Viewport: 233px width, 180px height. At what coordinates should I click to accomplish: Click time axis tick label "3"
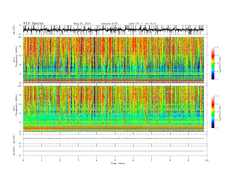[x=78, y=160]
